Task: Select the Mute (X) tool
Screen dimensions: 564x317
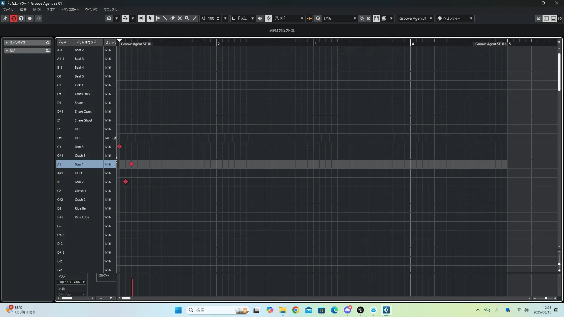Action: click(x=180, y=18)
